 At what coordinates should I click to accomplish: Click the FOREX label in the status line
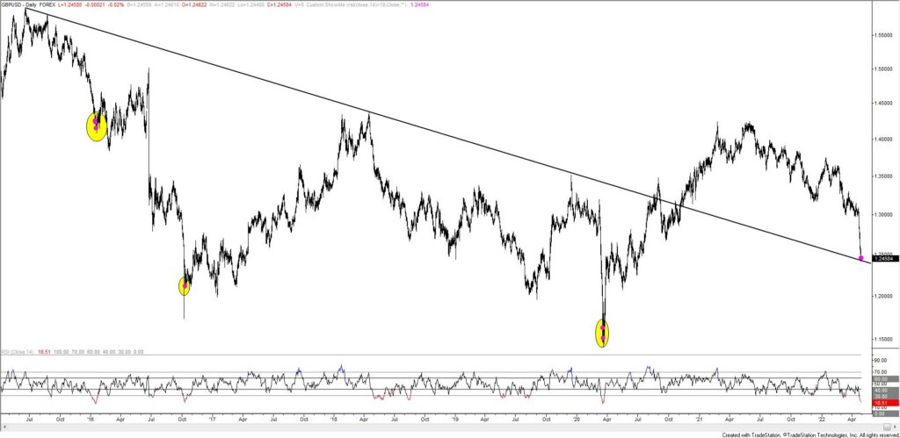pos(47,4)
